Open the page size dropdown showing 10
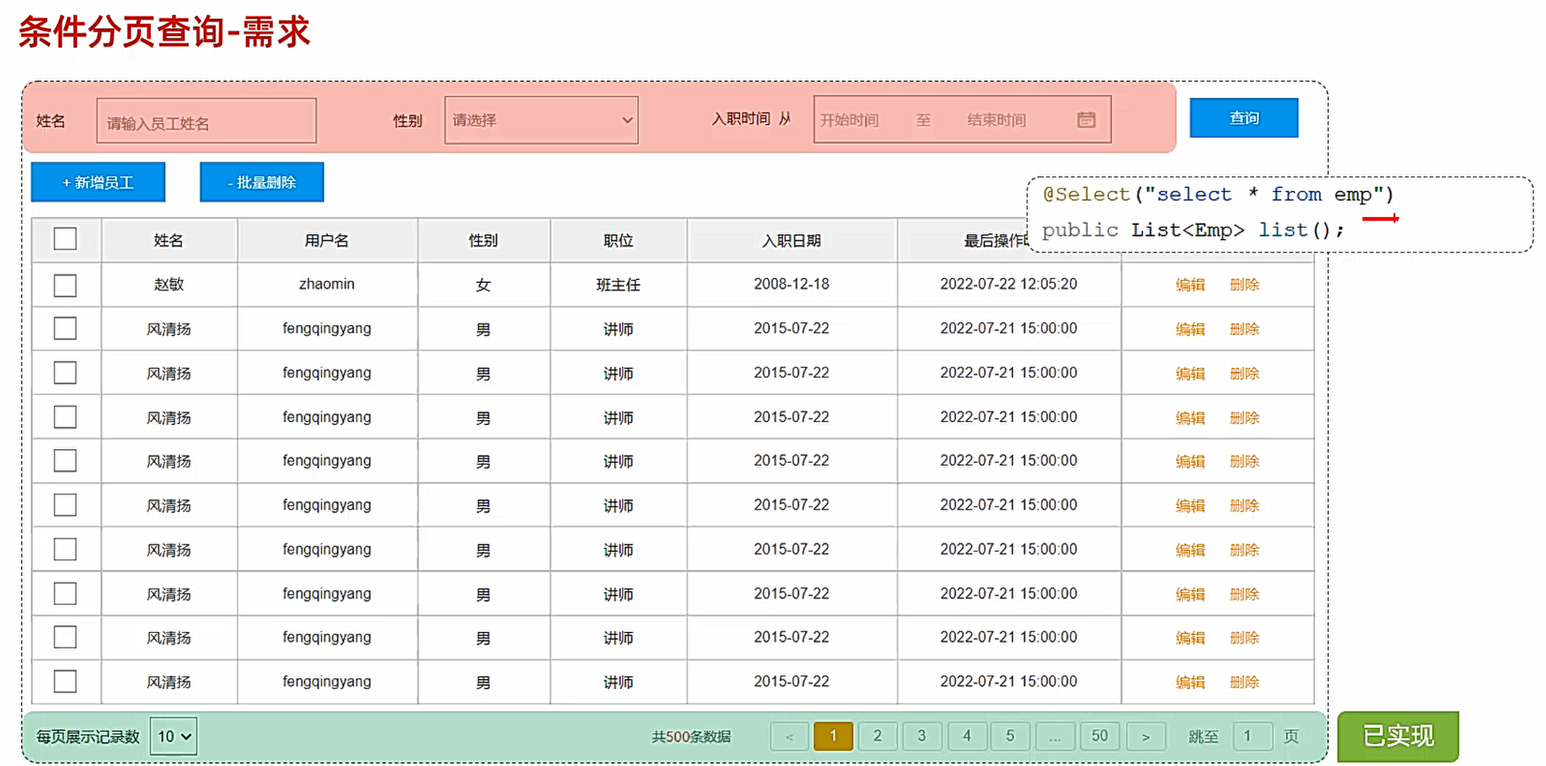Image resolution: width=1546 pixels, height=766 pixels. coord(173,736)
